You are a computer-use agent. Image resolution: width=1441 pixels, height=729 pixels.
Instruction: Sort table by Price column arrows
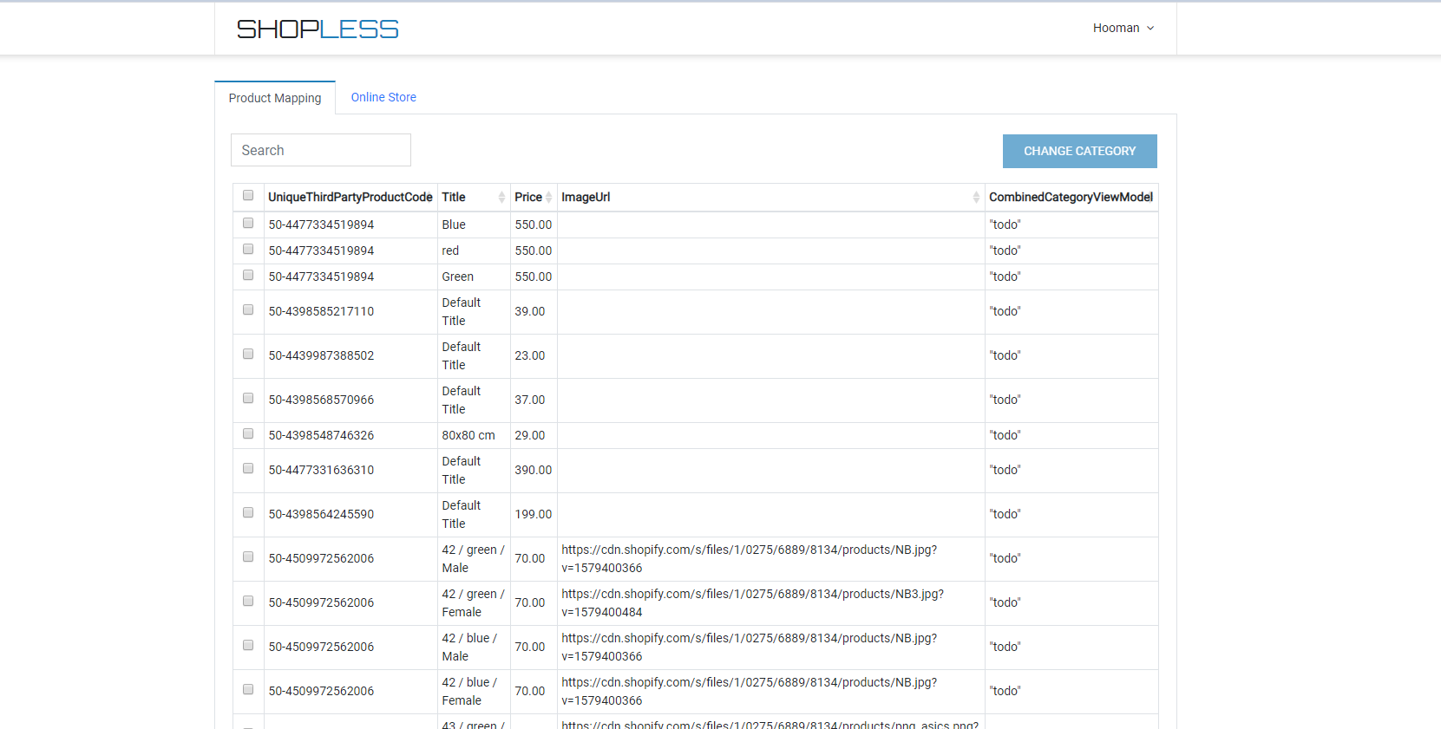(548, 198)
